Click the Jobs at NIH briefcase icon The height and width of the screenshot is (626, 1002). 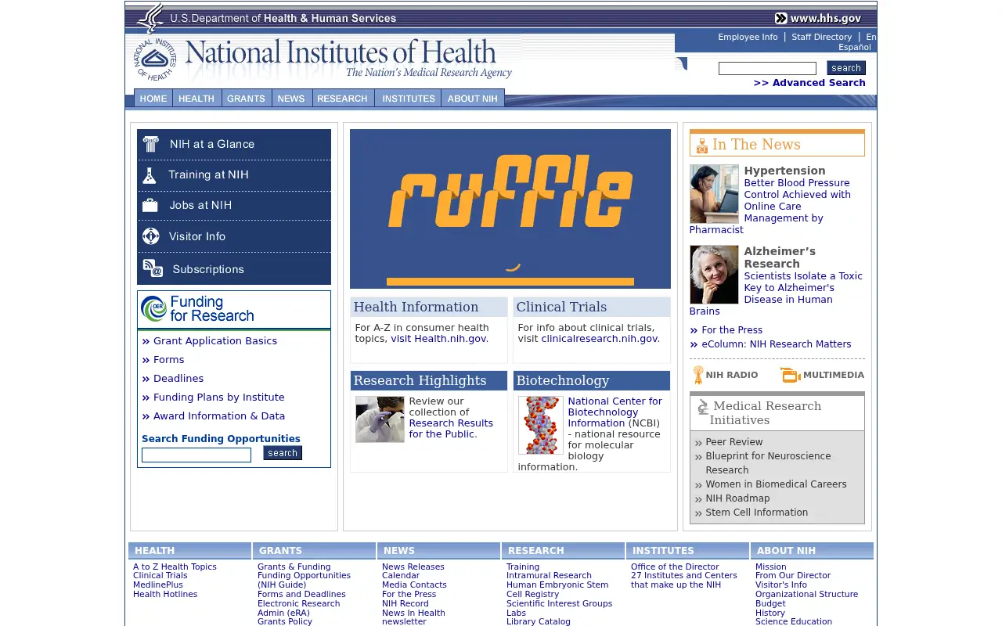click(x=150, y=205)
